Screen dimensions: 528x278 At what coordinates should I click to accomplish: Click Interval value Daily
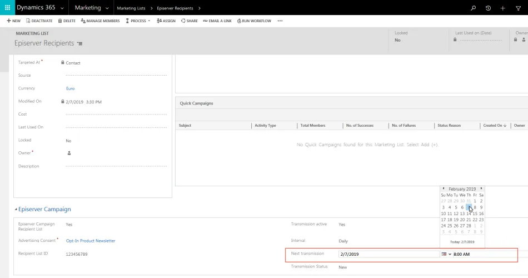point(343,241)
